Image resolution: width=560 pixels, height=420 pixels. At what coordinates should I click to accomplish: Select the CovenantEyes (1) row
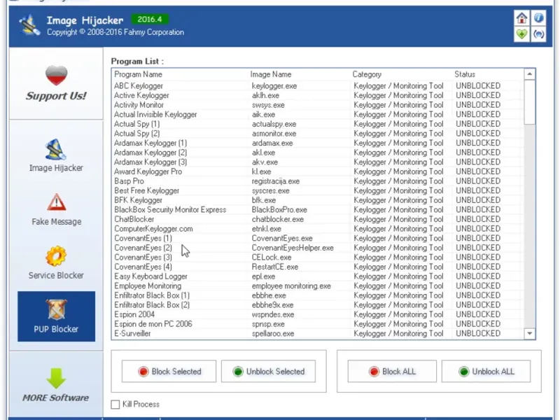coord(317,238)
